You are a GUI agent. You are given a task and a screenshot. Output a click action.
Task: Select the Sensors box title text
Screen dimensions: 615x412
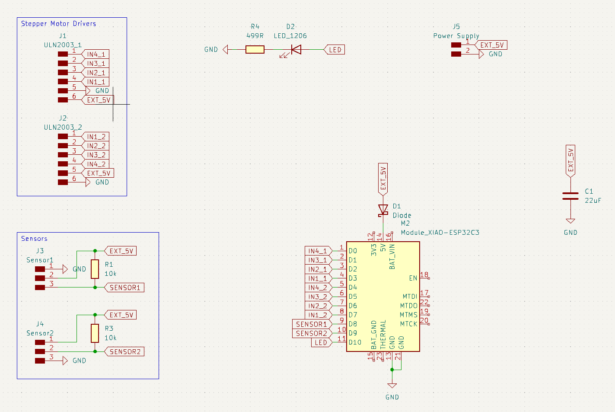(34, 238)
